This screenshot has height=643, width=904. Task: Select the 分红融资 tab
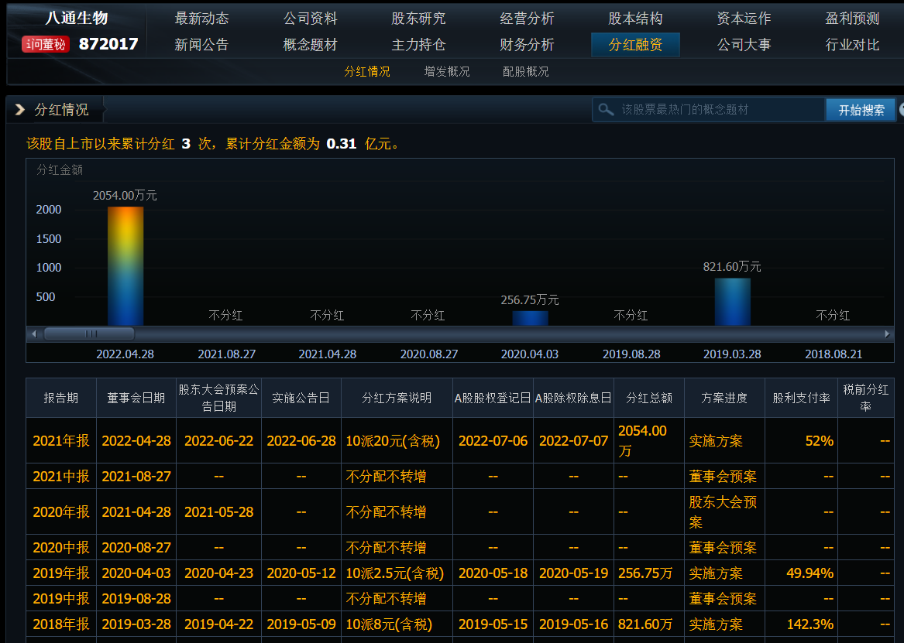tap(635, 44)
